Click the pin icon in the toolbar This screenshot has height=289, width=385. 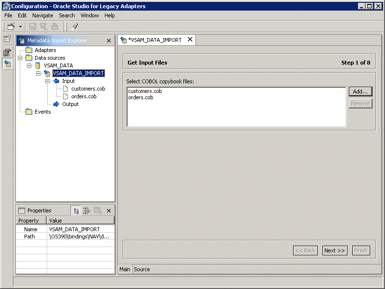tap(75, 26)
